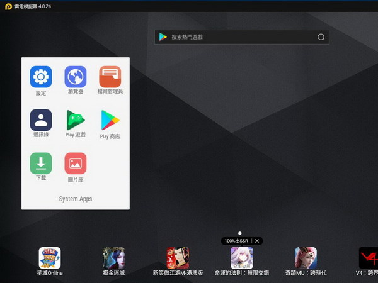
Task: Open Play 商店 store app
Action: [x=110, y=119]
